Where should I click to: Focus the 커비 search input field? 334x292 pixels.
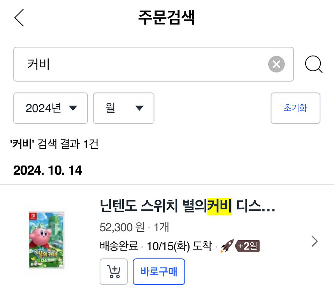point(140,64)
